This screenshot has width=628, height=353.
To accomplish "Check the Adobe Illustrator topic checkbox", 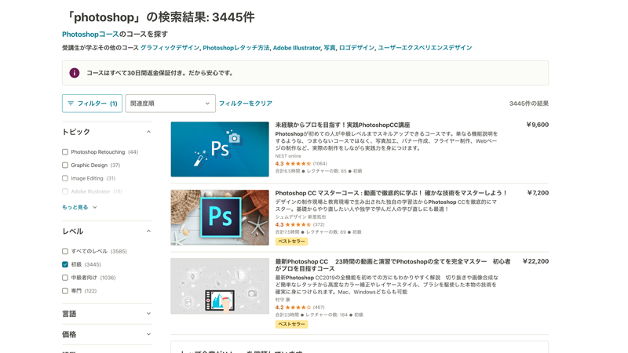I will tap(65, 191).
